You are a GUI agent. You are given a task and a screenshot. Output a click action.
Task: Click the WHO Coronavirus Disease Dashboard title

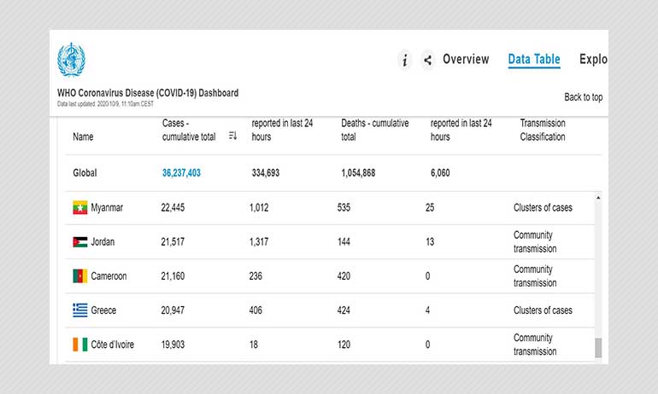(148, 93)
